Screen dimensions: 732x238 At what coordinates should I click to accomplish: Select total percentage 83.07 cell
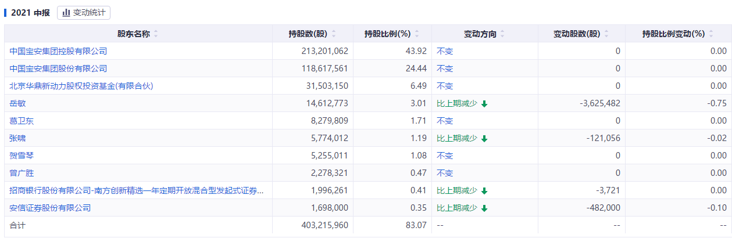coord(417,225)
